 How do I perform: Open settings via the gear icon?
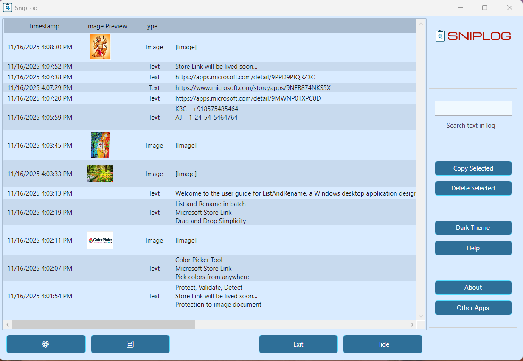[46, 344]
